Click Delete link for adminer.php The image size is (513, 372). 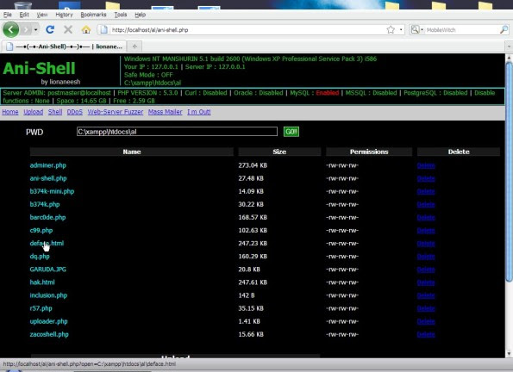pos(426,165)
